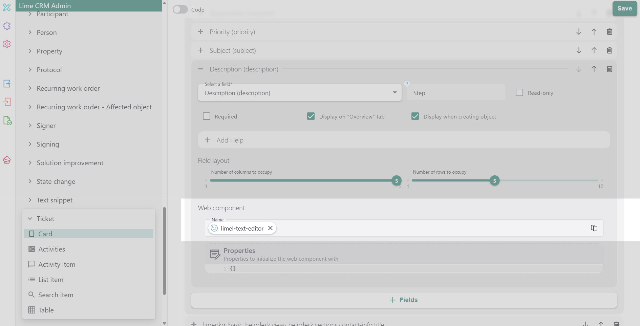Toggle the Code switch
Viewport: 640px width, 326px height.
180,9
